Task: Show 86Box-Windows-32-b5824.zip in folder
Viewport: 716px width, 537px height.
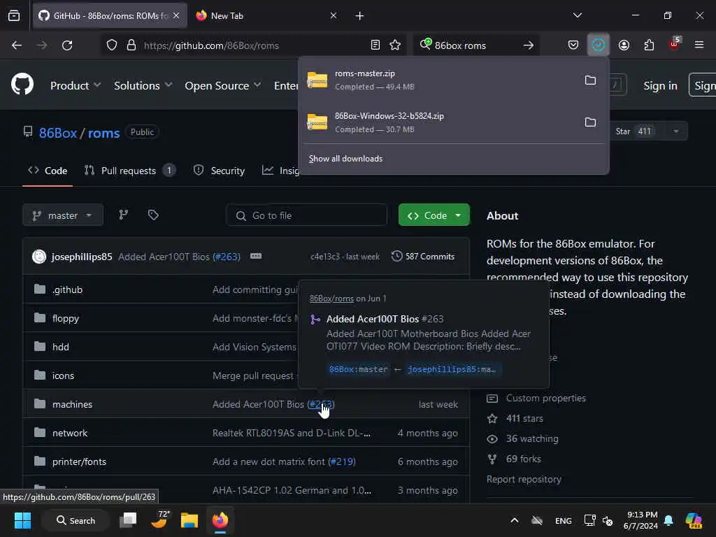Action: click(x=590, y=122)
